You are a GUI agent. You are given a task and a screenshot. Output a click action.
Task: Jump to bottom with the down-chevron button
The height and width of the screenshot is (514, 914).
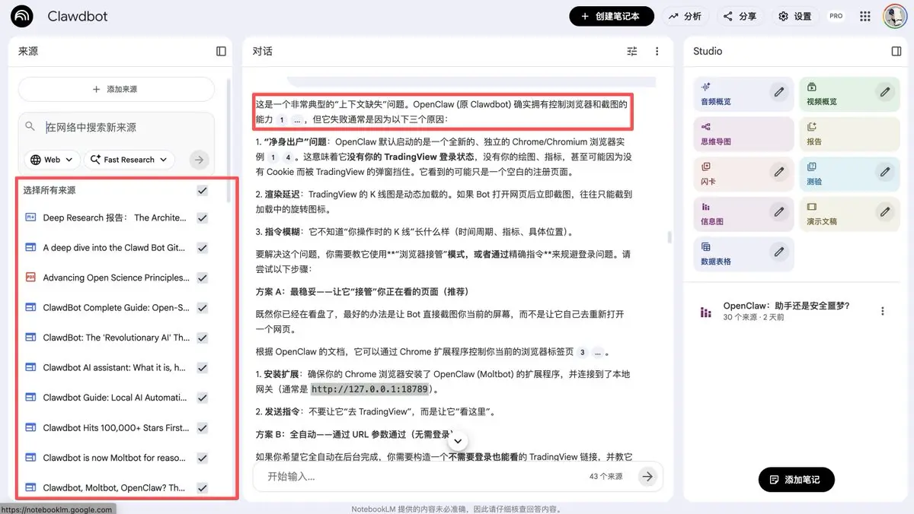coord(458,440)
